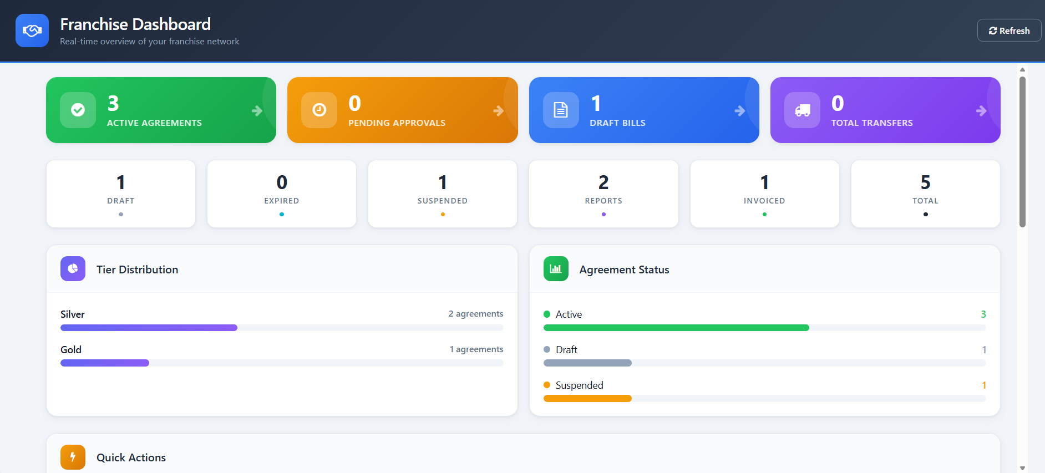Open Pending Approvals via its arrow icon

click(x=498, y=111)
